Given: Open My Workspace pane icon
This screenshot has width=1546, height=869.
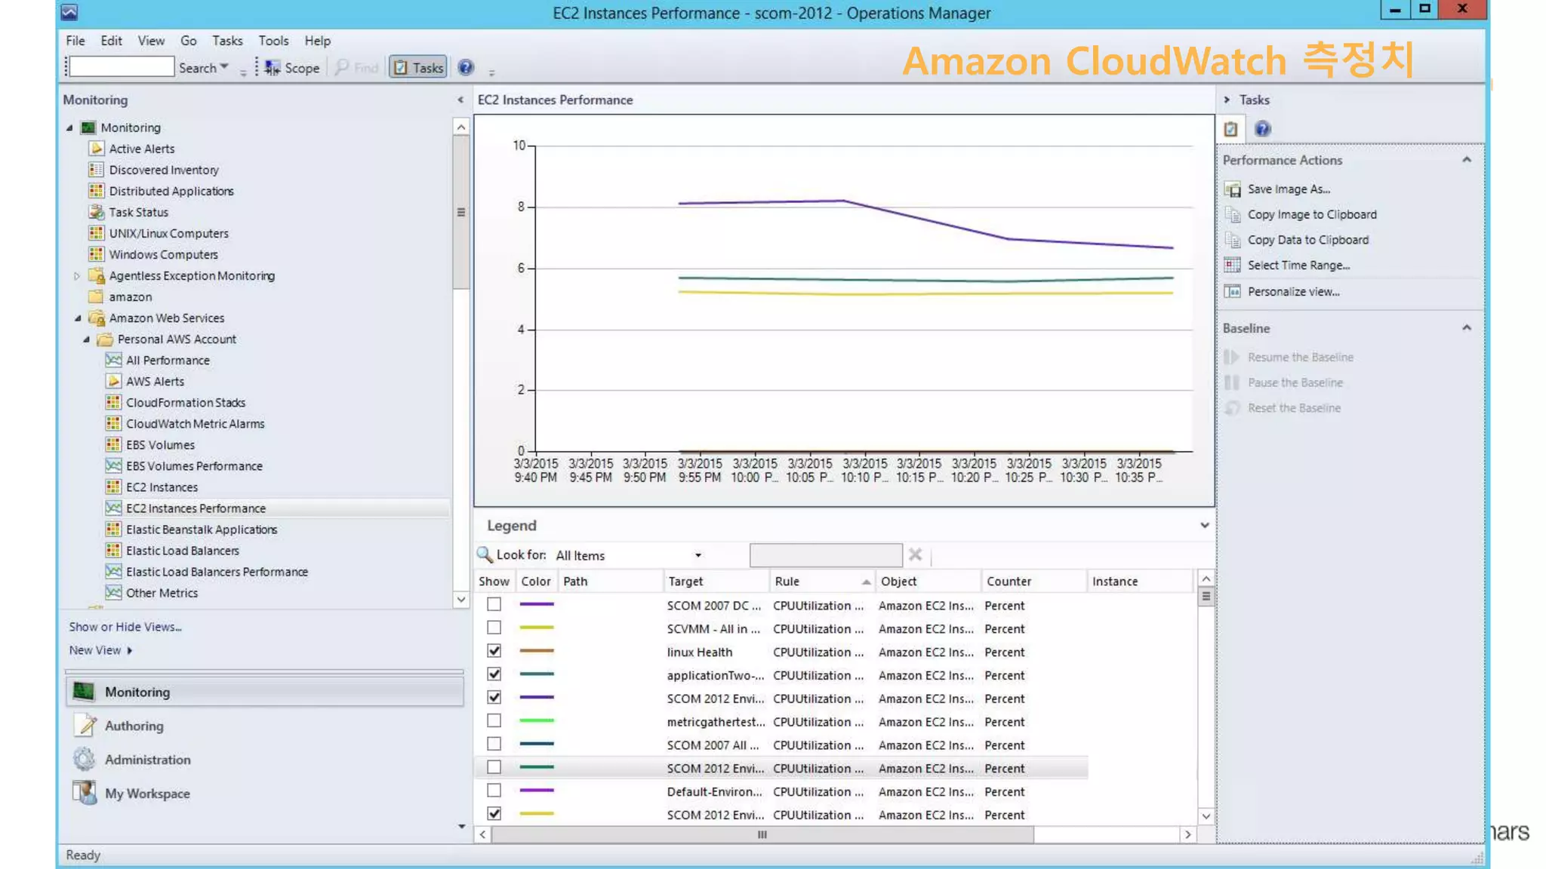Looking at the screenshot, I should (x=85, y=793).
